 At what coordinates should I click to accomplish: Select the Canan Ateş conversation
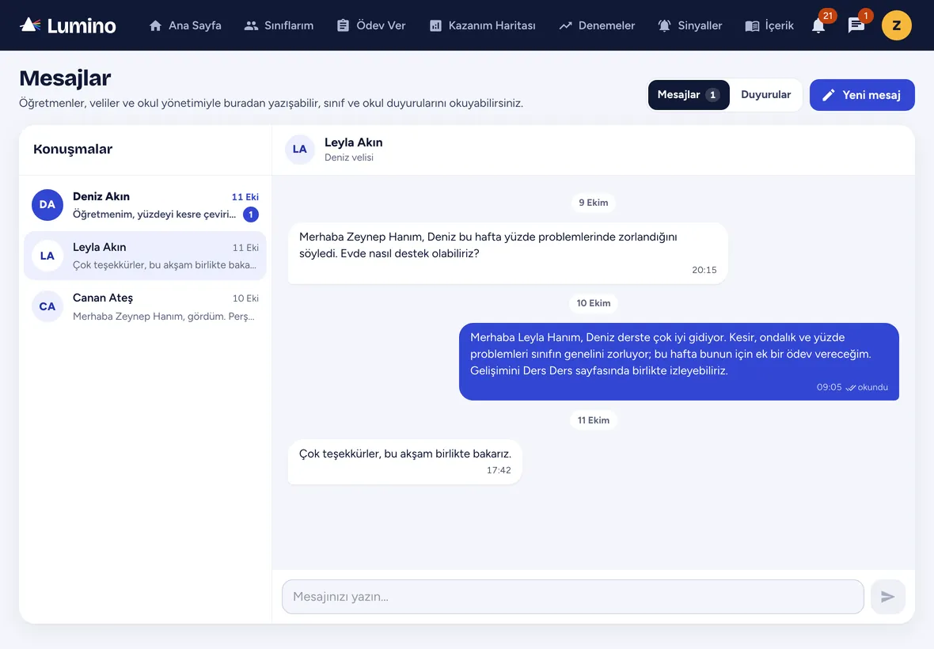click(x=145, y=306)
